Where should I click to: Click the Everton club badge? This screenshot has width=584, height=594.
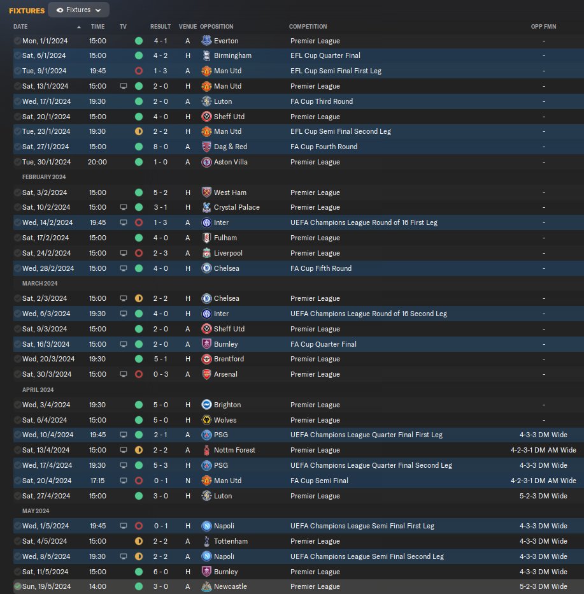point(206,41)
